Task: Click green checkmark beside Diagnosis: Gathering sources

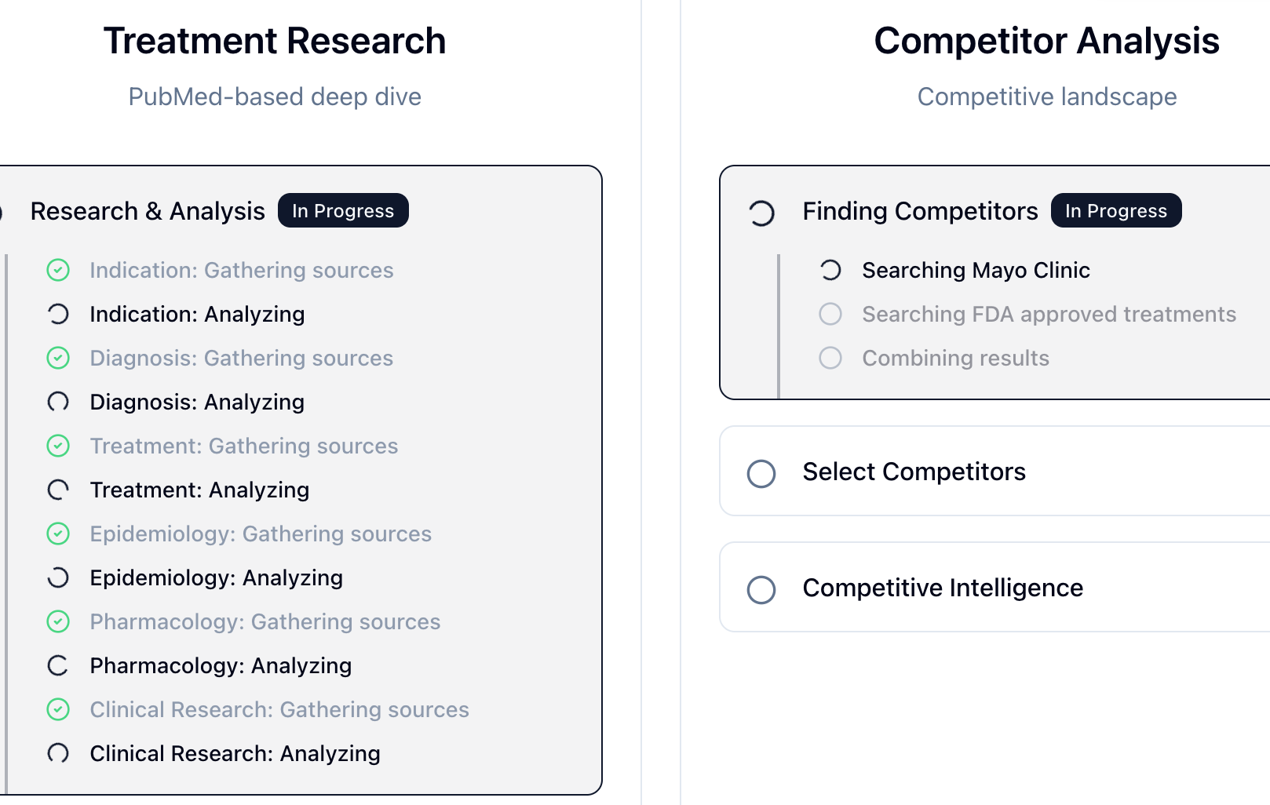Action: (x=58, y=358)
